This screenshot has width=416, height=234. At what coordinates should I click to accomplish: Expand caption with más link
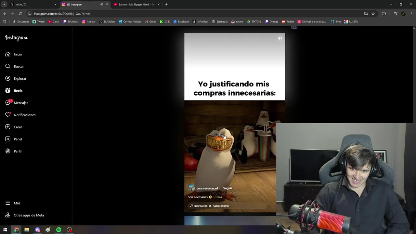coord(219,197)
